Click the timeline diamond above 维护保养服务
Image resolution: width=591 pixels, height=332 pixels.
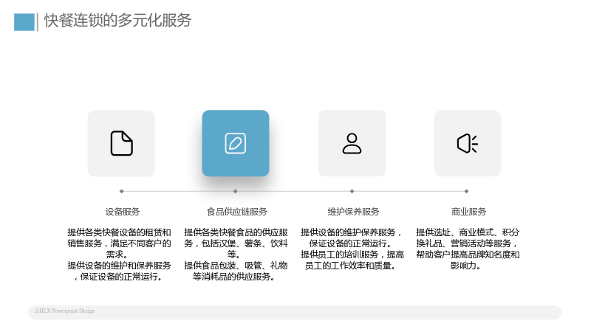tap(352, 191)
